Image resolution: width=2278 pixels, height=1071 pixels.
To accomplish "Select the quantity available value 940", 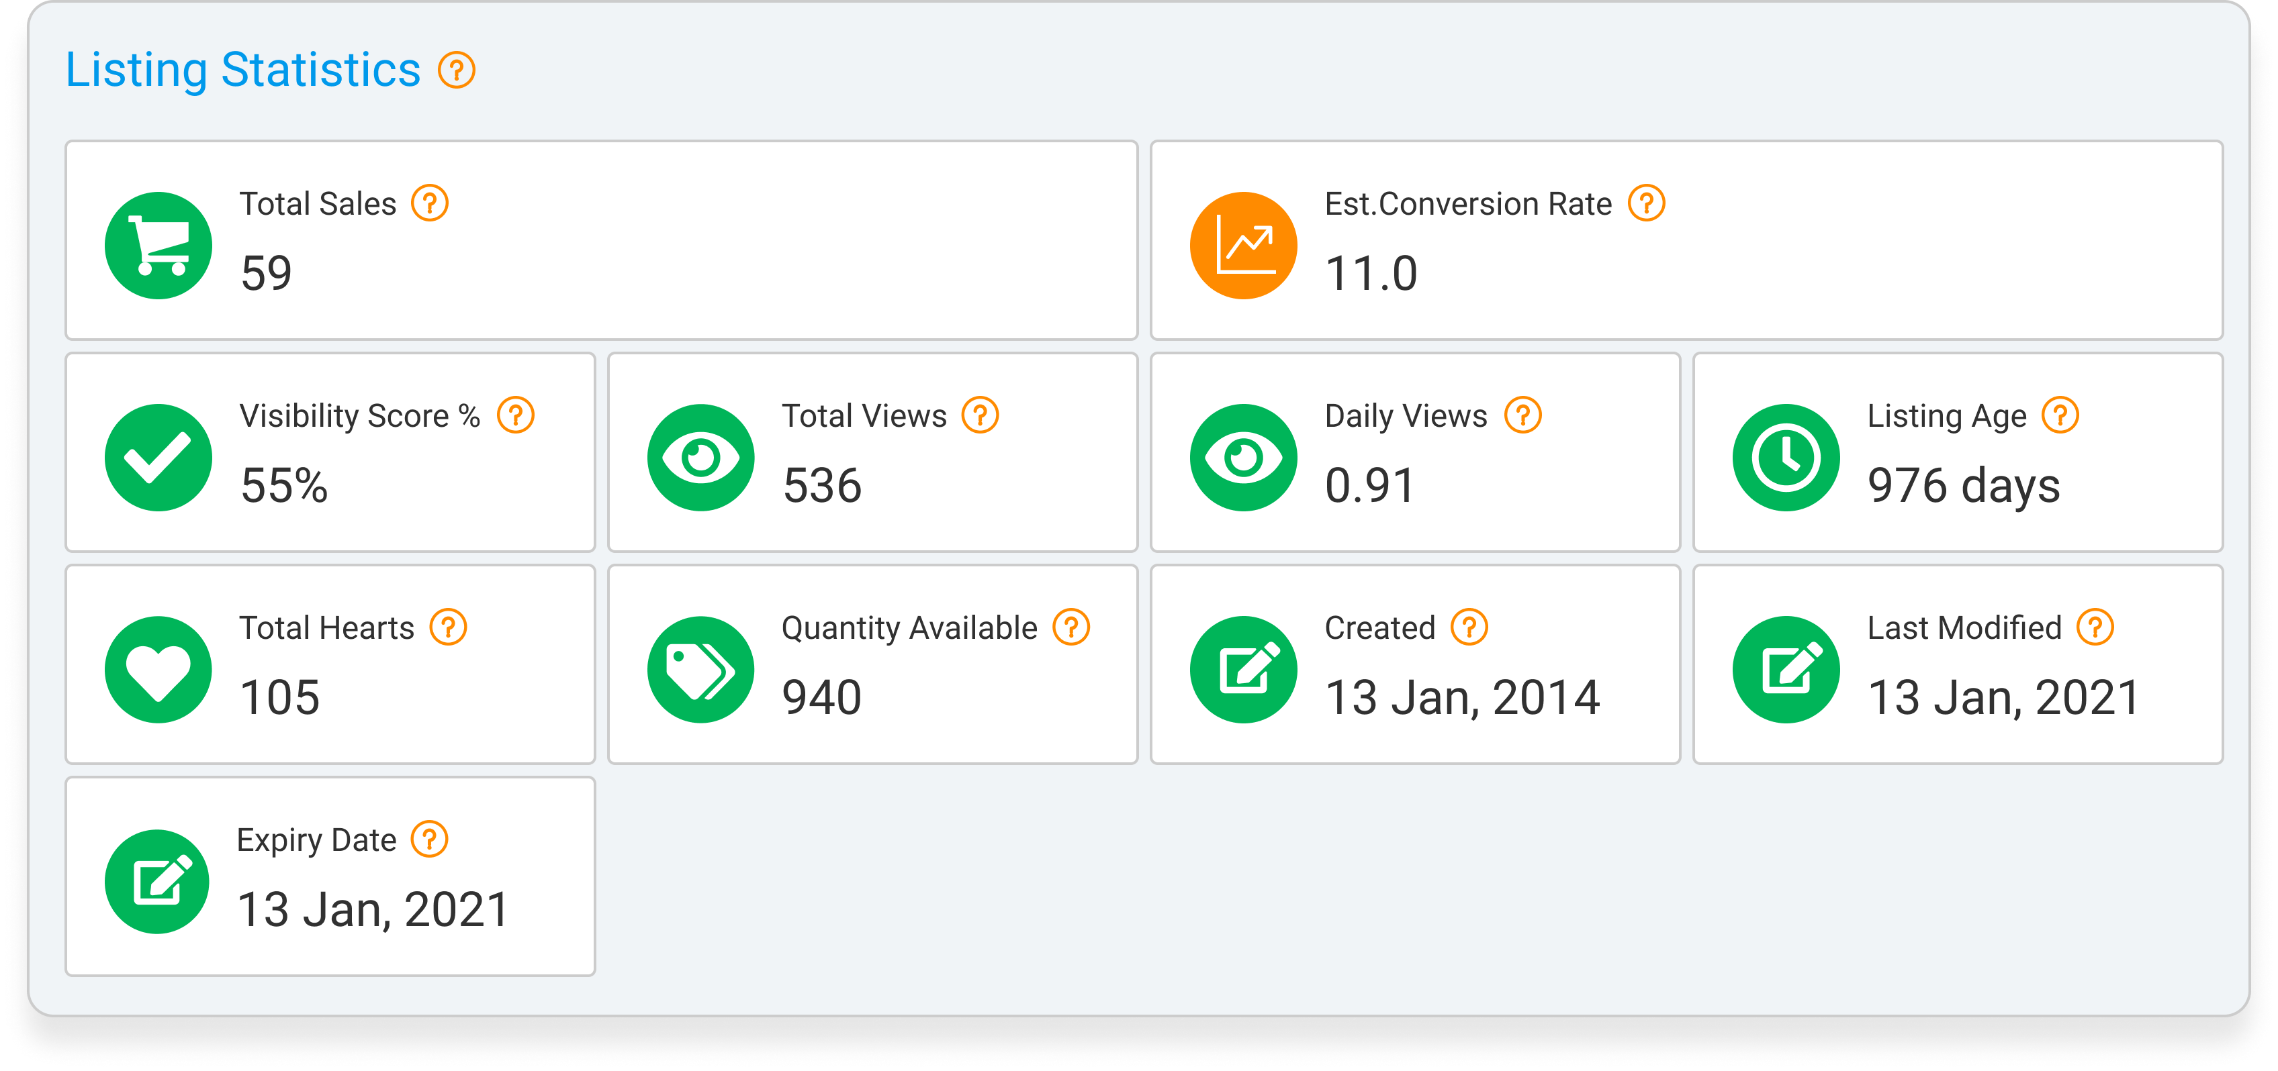I will coord(823,697).
